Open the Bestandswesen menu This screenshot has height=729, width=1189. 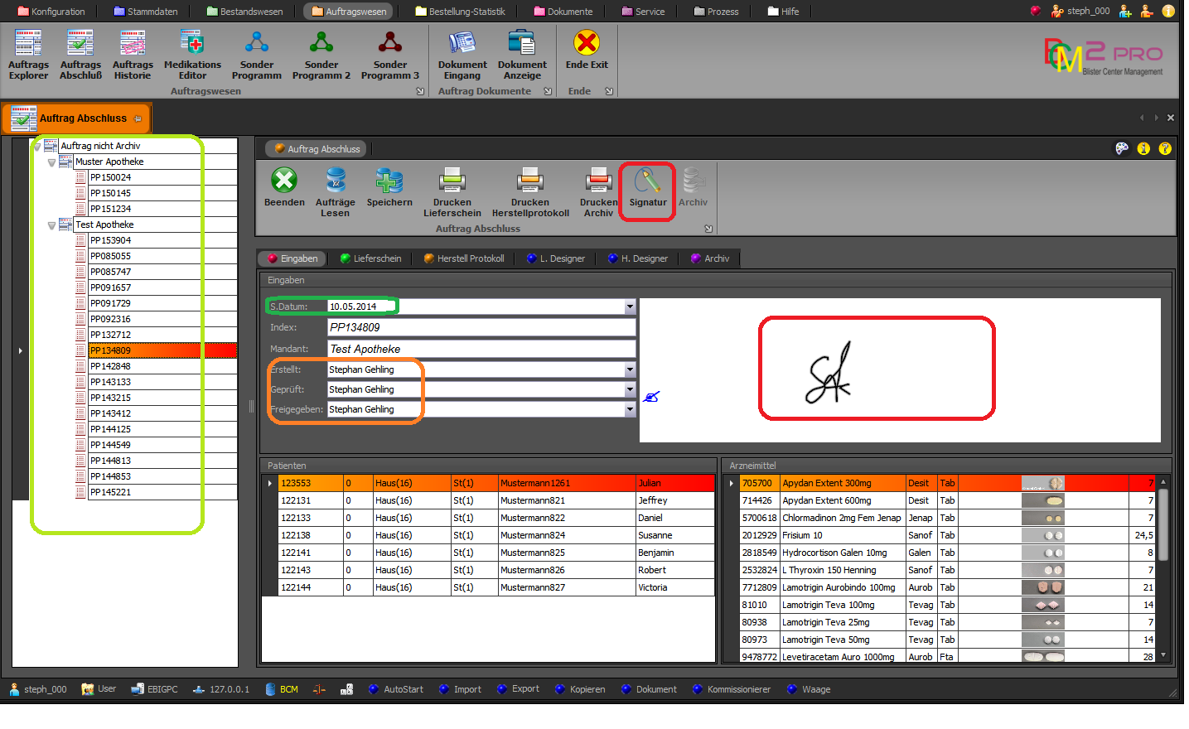[244, 12]
